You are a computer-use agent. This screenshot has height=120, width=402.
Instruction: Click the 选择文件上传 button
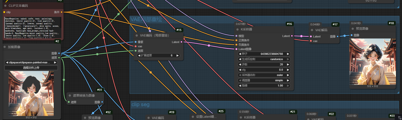click(x=31, y=68)
